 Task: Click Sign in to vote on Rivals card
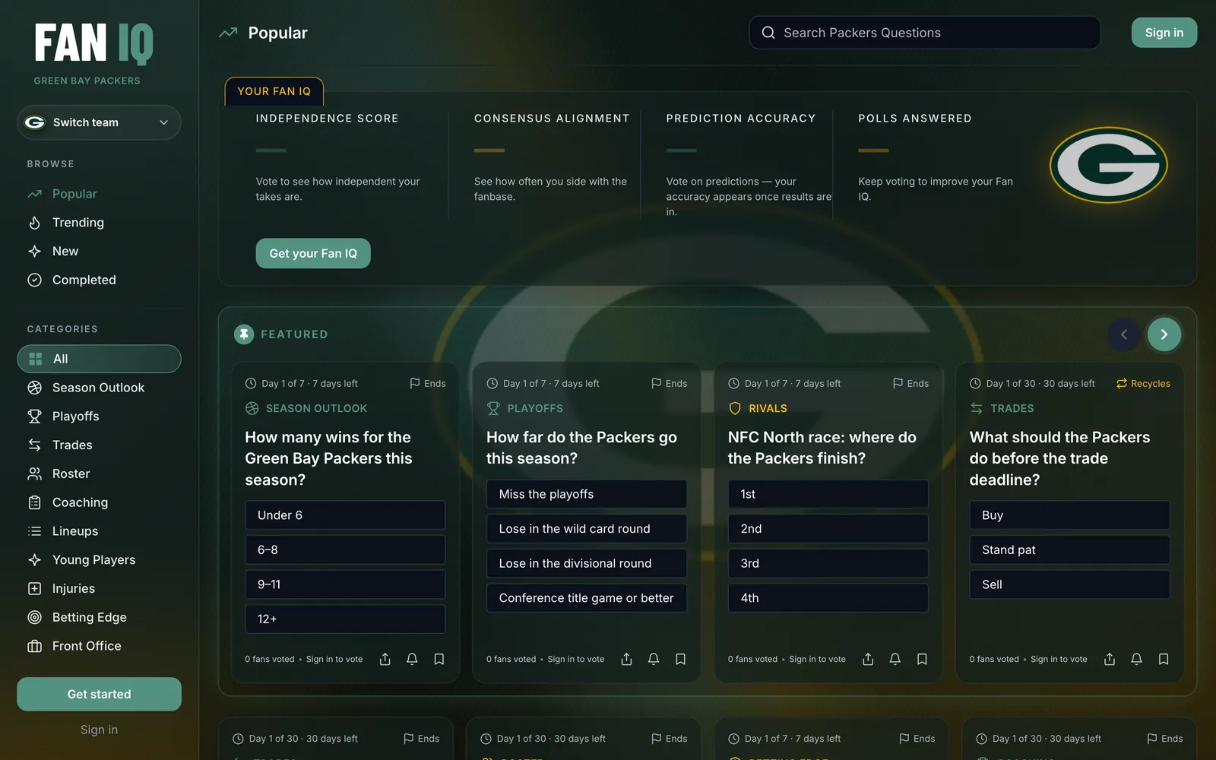tap(817, 659)
